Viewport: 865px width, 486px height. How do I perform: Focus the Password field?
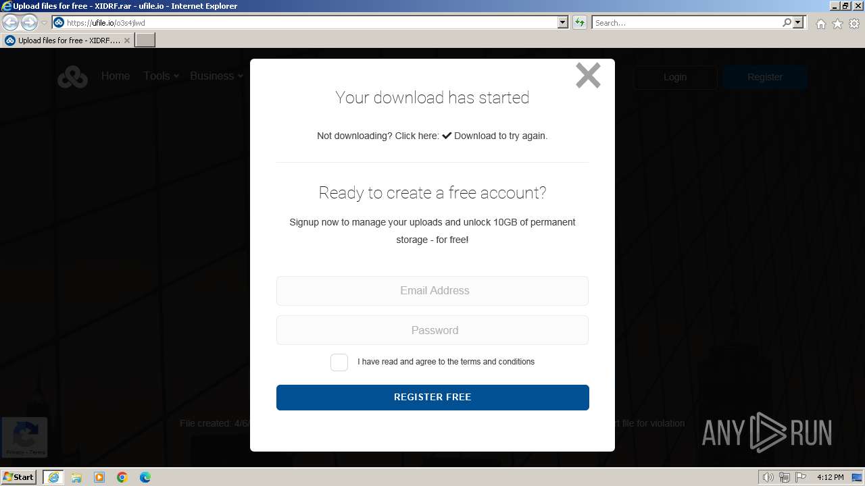point(432,330)
